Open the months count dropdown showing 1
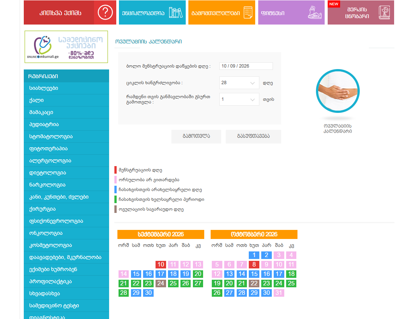 tap(239, 99)
